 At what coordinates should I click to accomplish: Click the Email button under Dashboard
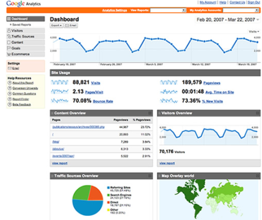[x=71, y=26]
